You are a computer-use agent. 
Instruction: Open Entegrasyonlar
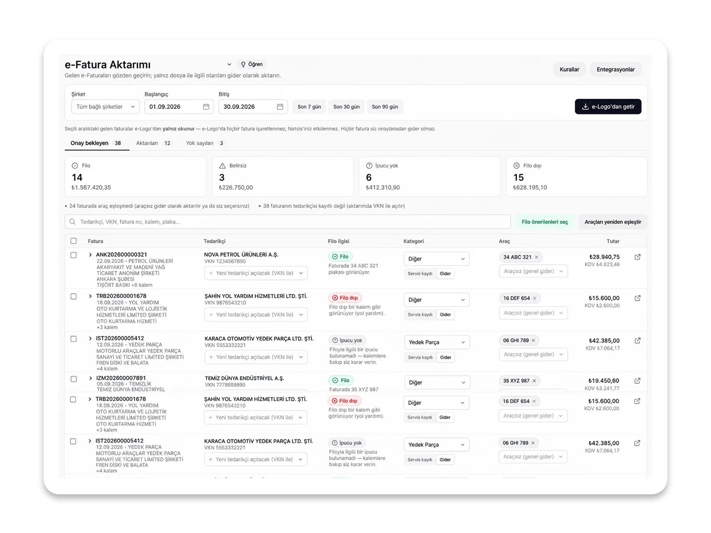click(615, 69)
